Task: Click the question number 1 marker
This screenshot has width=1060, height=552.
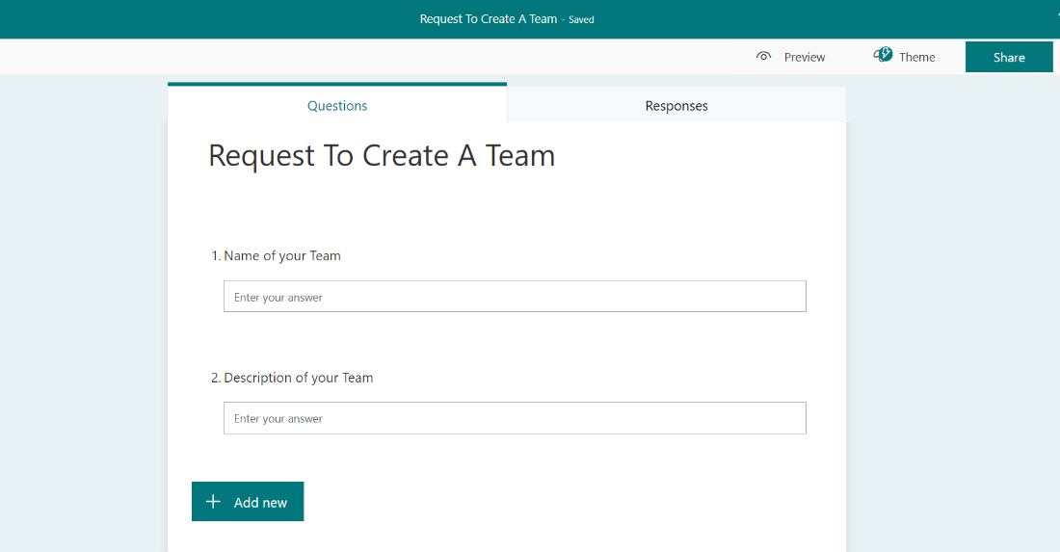Action: [216, 256]
